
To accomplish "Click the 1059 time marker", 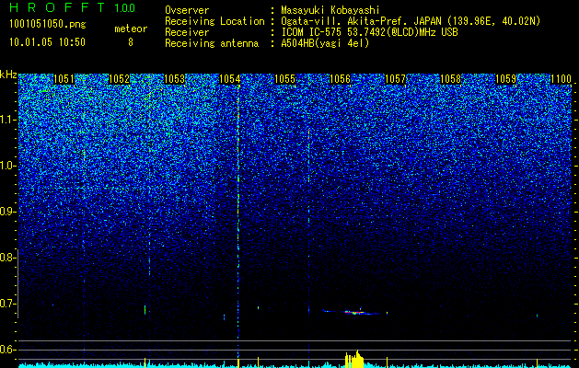I will (505, 79).
